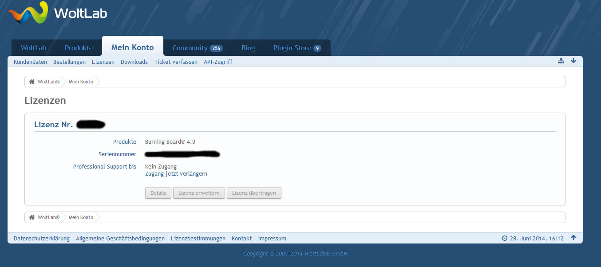Open the WoltLab main tab
Screen dimensions: 601x267
tap(33, 48)
